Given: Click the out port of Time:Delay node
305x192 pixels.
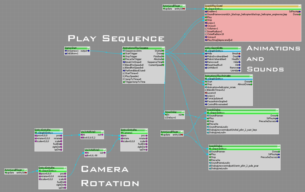Looking at the screenshot, I should 183,115.
